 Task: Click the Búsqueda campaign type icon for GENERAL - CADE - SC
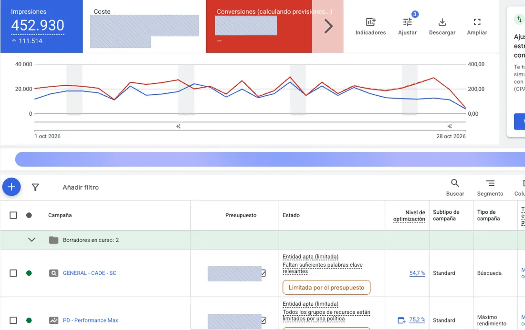(53, 273)
